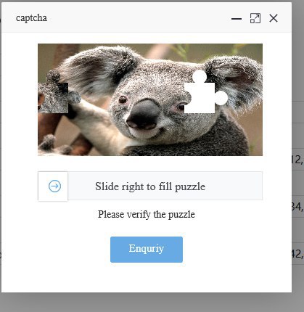
Task: Close the captcha dialog
Action: pos(274,18)
